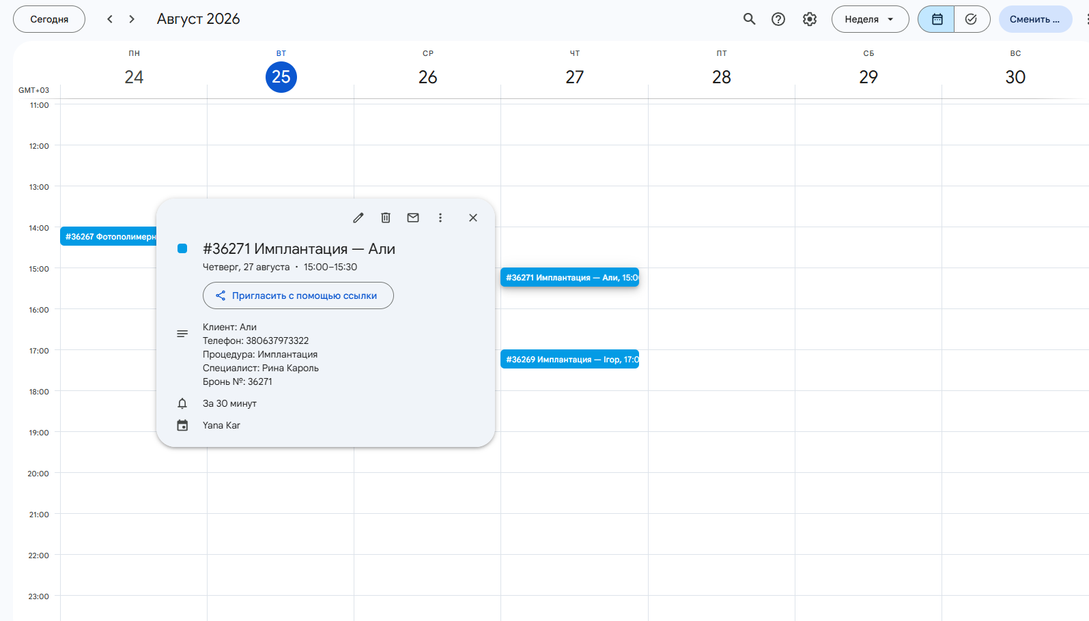Select Sunday 30 date header
The image size is (1089, 621).
pyautogui.click(x=1015, y=77)
